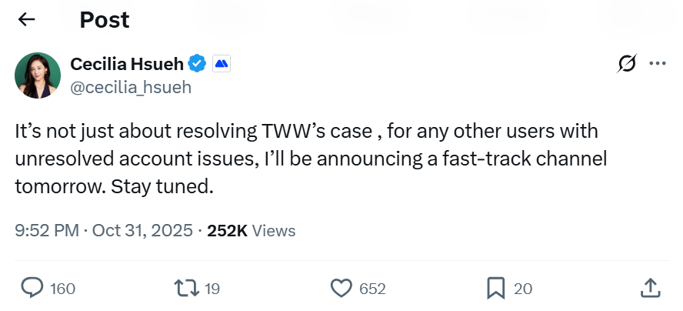Click the affiliation badge beside the name
The image size is (683, 311).
pos(222,64)
